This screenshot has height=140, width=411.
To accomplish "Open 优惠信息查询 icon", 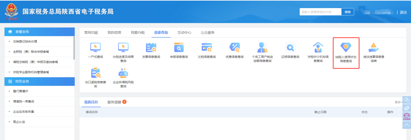I will 235,48.
